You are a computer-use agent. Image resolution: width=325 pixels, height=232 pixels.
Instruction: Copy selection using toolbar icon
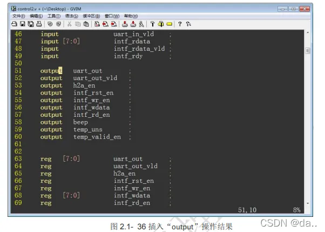pyautogui.click(x=78, y=24)
